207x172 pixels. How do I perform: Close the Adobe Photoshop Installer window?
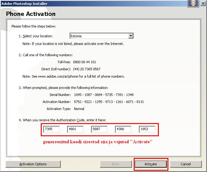203,3
